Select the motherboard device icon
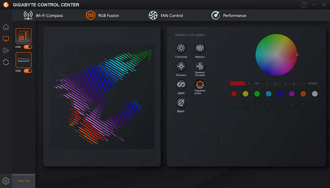This screenshot has height=188, width=330. click(x=24, y=36)
